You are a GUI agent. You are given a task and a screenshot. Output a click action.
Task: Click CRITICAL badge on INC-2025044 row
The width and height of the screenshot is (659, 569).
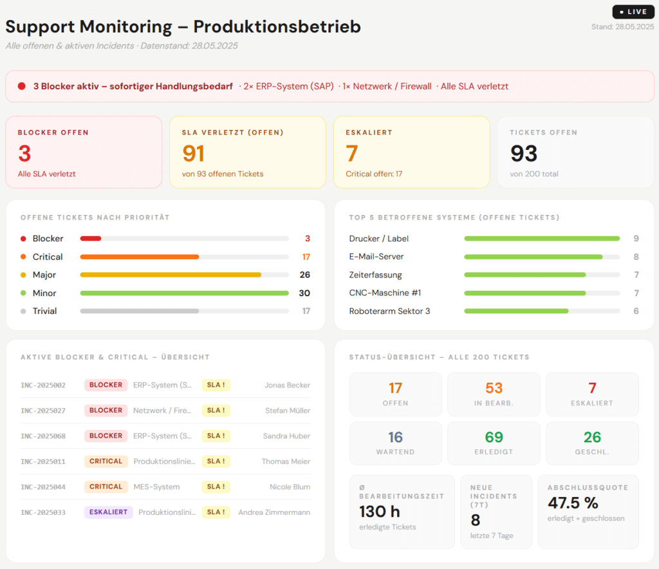coord(106,487)
